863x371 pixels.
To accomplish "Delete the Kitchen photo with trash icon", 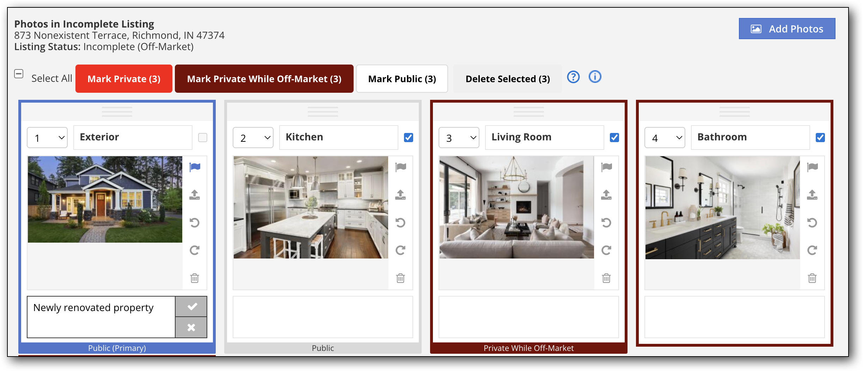I will (400, 278).
